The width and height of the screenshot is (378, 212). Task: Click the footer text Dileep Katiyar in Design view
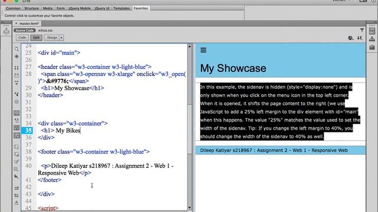274,150
